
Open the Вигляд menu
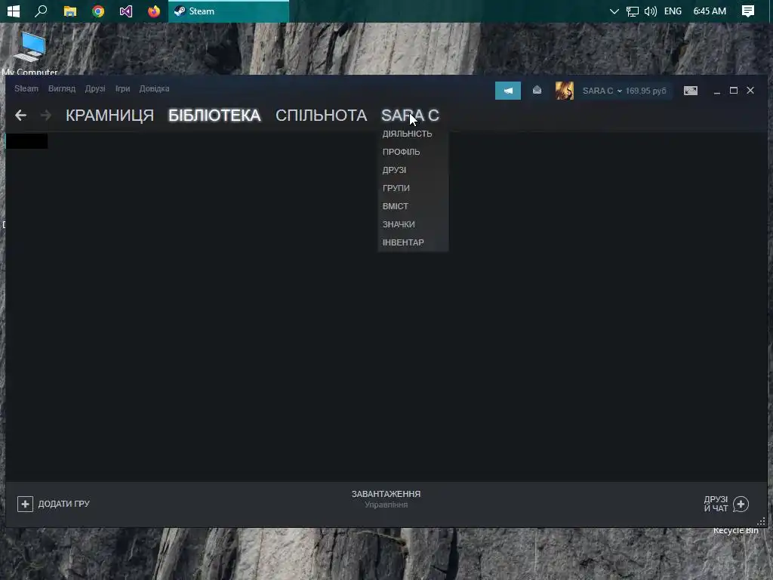tap(62, 89)
